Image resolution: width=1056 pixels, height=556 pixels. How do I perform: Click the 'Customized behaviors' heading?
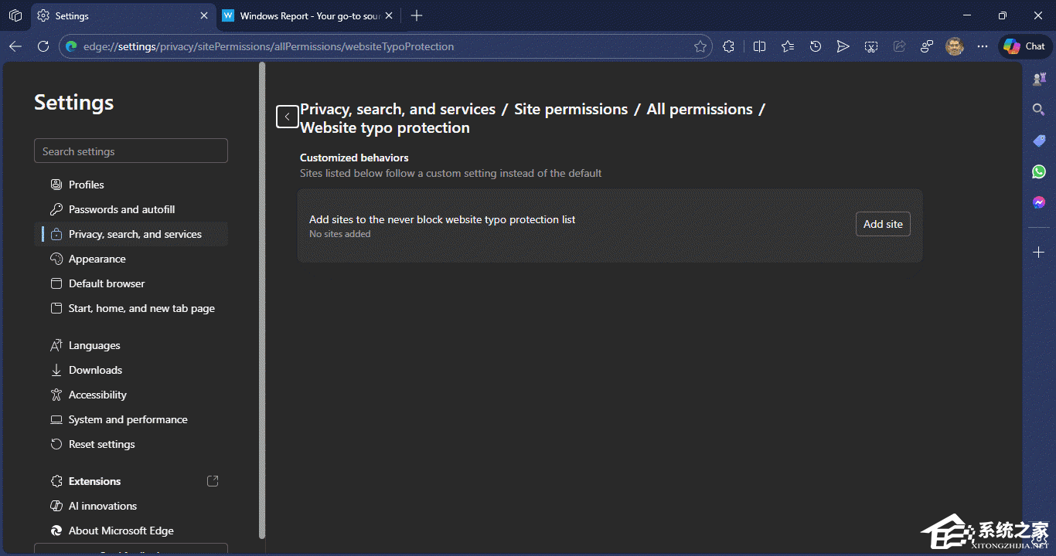[354, 158]
